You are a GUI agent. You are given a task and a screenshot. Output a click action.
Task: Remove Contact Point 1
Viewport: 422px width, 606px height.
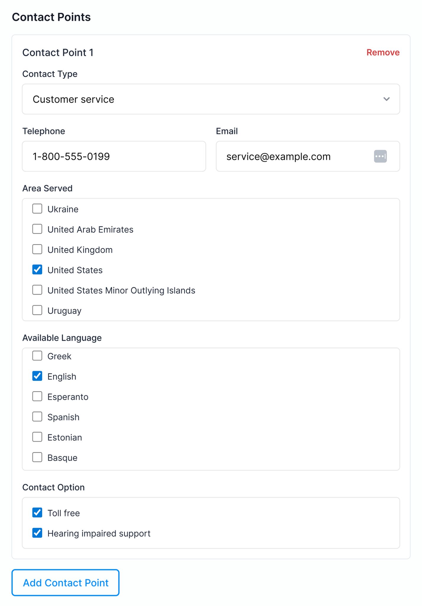tap(383, 52)
